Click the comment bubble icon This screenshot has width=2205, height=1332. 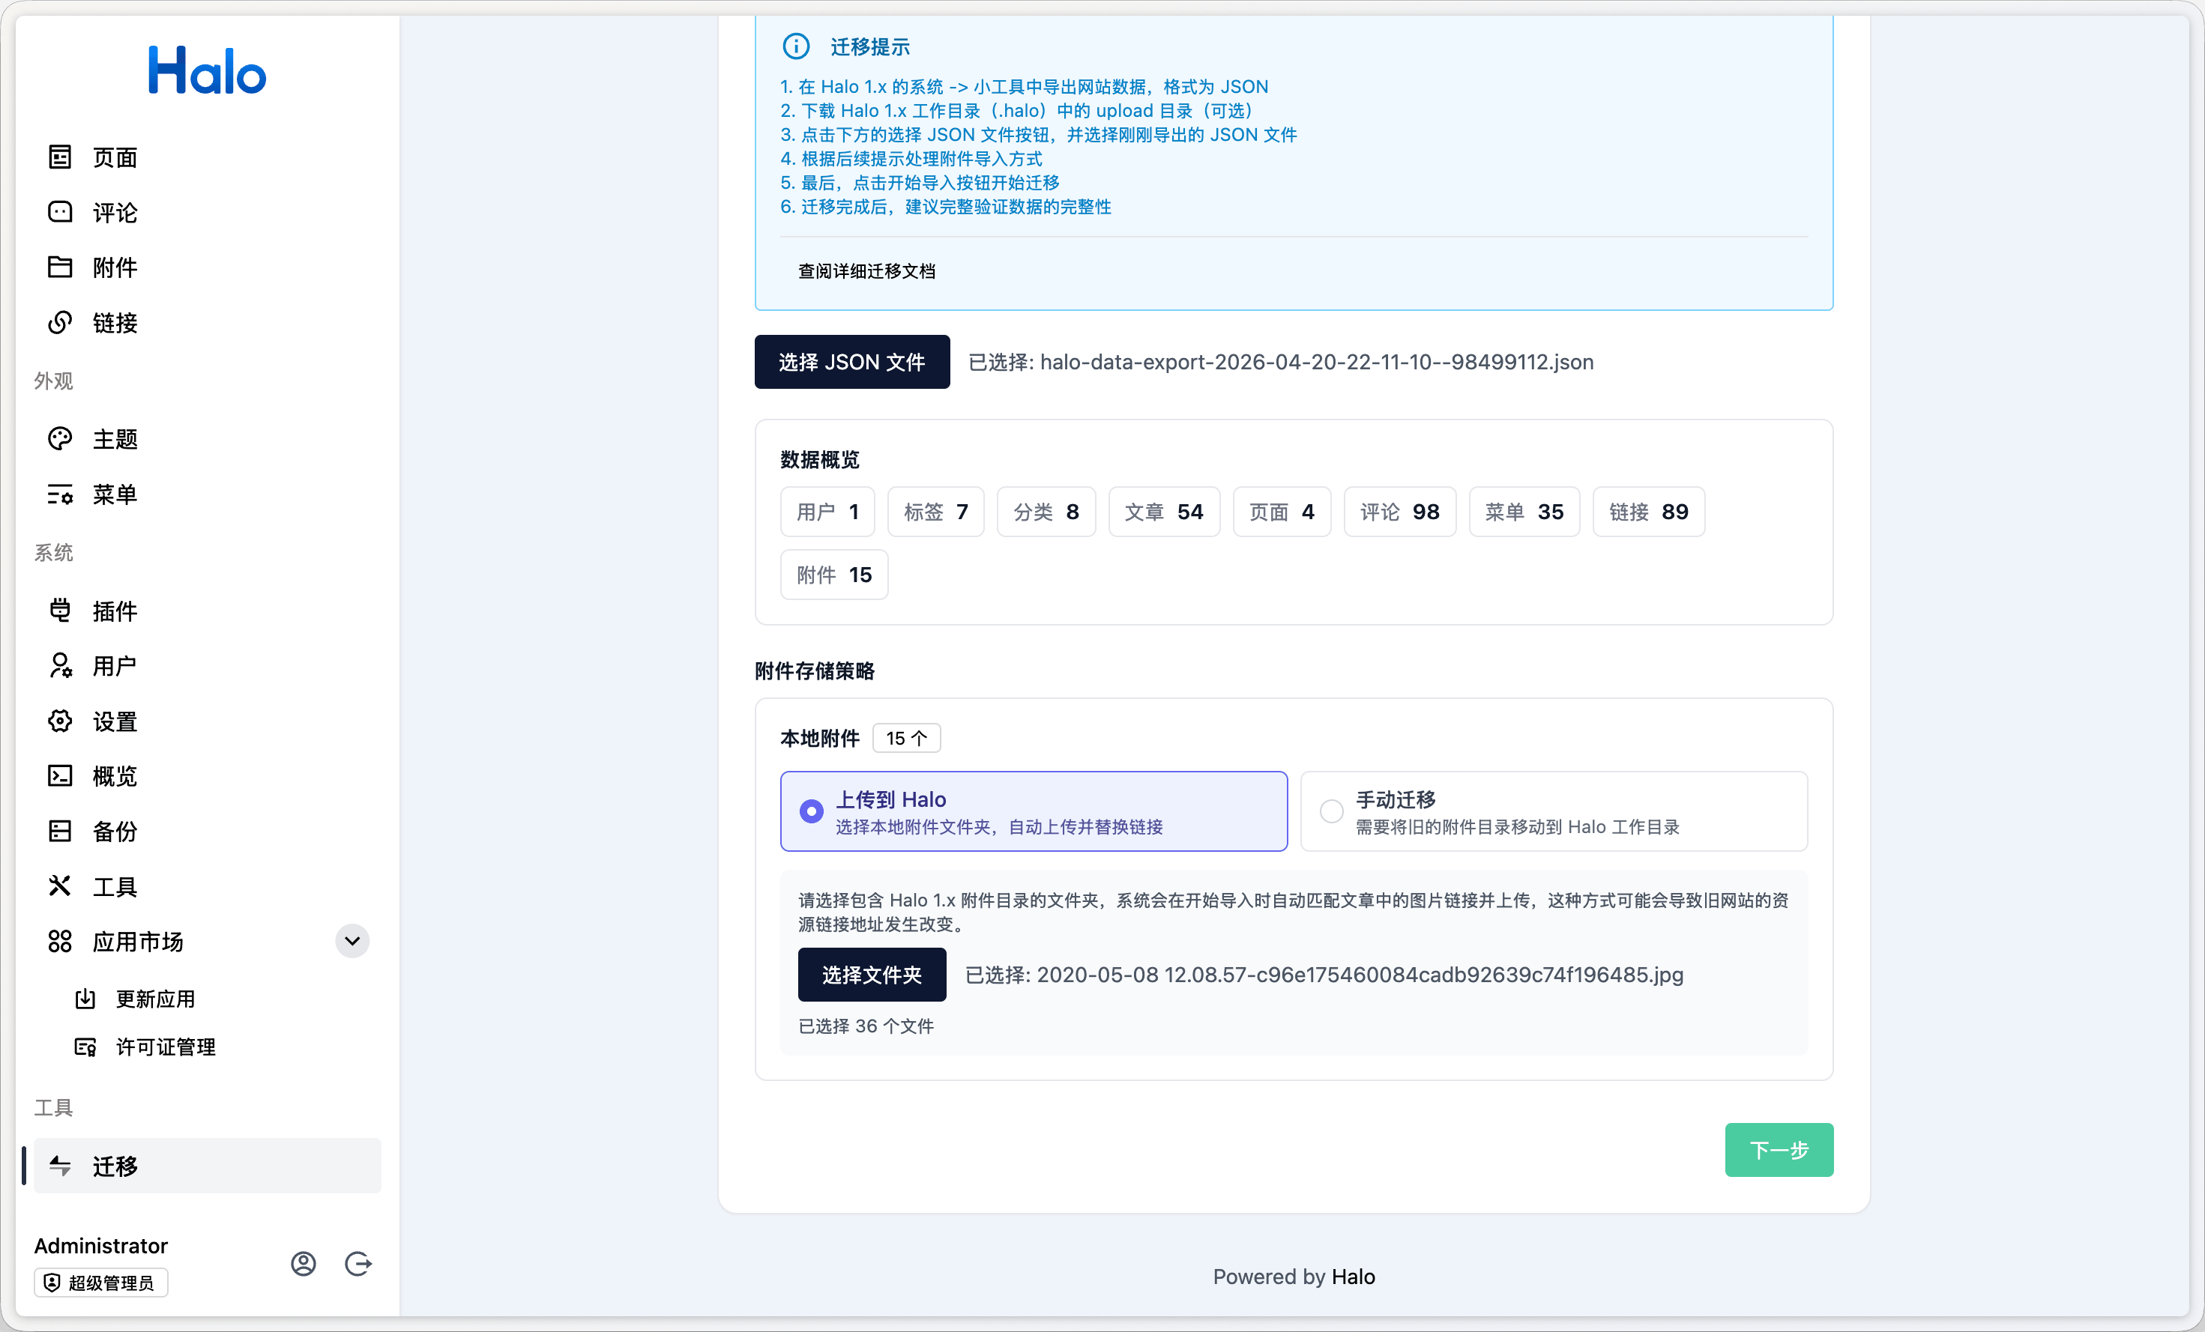tap(60, 212)
